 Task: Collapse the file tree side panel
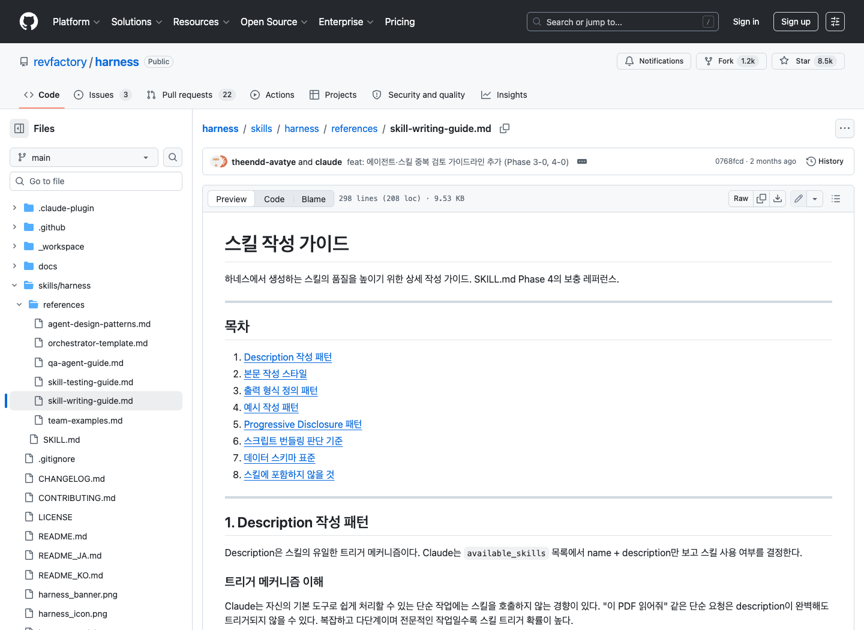pos(19,128)
